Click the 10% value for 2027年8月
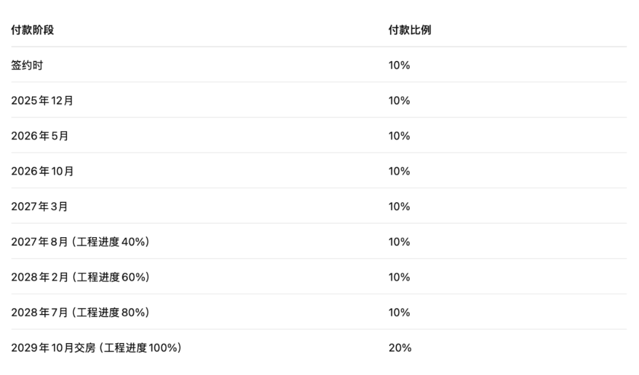639x375 pixels. [x=399, y=242]
